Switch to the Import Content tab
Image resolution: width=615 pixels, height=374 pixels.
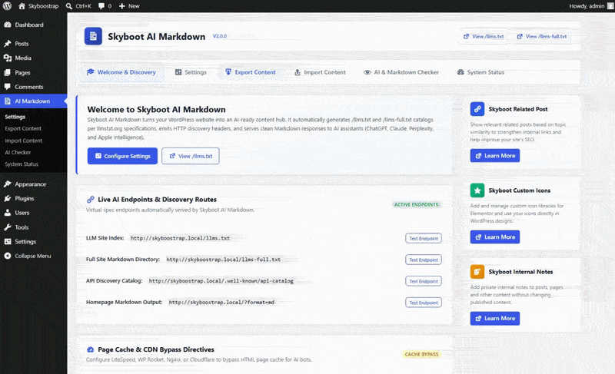coord(320,72)
